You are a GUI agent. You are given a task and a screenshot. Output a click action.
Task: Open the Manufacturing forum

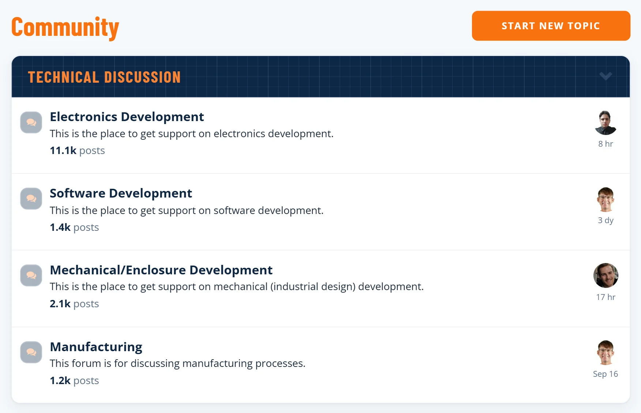[96, 347]
